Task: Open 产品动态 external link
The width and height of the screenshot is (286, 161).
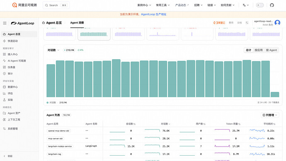Action: tap(182, 5)
